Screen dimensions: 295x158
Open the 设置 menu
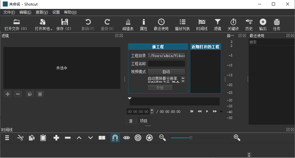(x=56, y=12)
